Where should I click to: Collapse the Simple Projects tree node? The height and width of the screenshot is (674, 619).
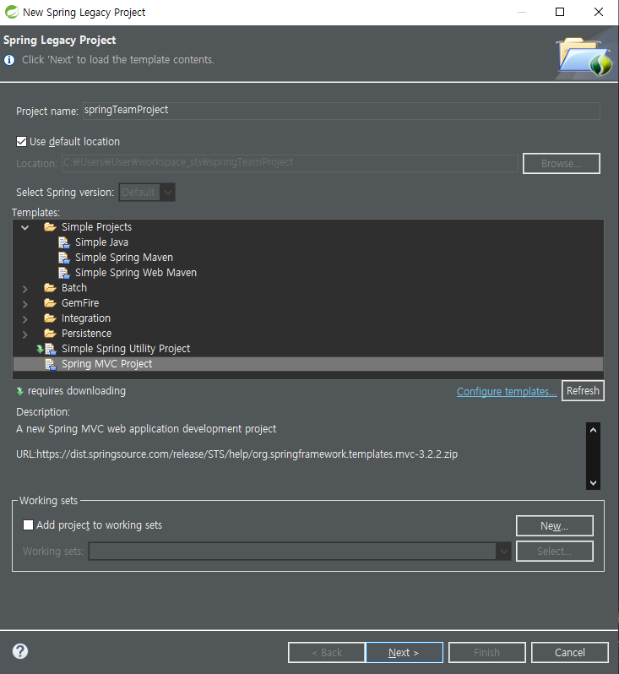25,227
